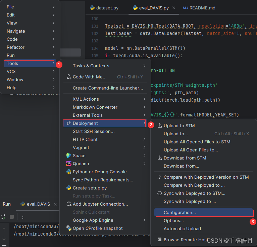Click the model = nn.DataParallel code line
This screenshot has width=257, height=247.
145,48
